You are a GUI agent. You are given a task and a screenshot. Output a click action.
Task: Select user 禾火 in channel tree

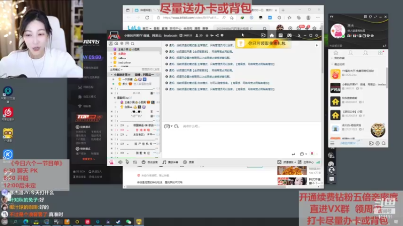[x=125, y=84]
